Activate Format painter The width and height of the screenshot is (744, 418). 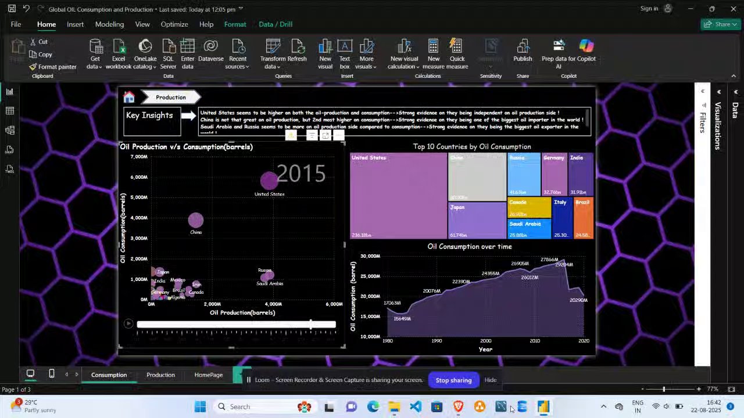(53, 67)
